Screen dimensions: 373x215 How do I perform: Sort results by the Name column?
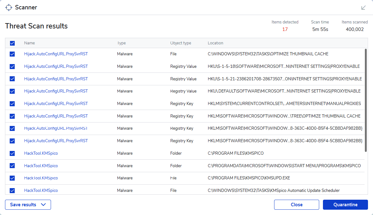pos(29,43)
